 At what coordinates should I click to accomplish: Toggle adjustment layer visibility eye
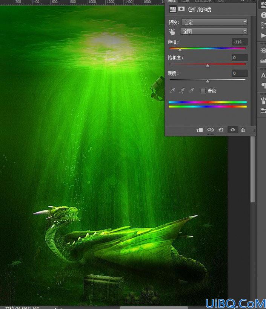coord(232,130)
